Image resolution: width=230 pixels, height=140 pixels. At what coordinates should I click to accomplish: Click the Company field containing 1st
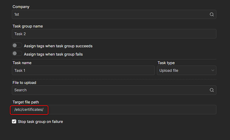110,15
